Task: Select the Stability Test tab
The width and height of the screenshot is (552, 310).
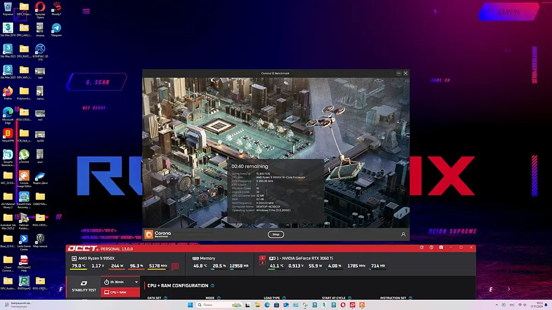Action: (84, 287)
